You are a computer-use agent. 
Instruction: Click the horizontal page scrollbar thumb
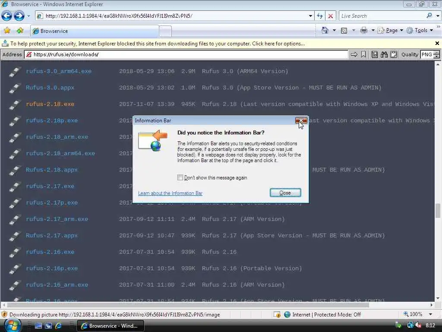188,305
